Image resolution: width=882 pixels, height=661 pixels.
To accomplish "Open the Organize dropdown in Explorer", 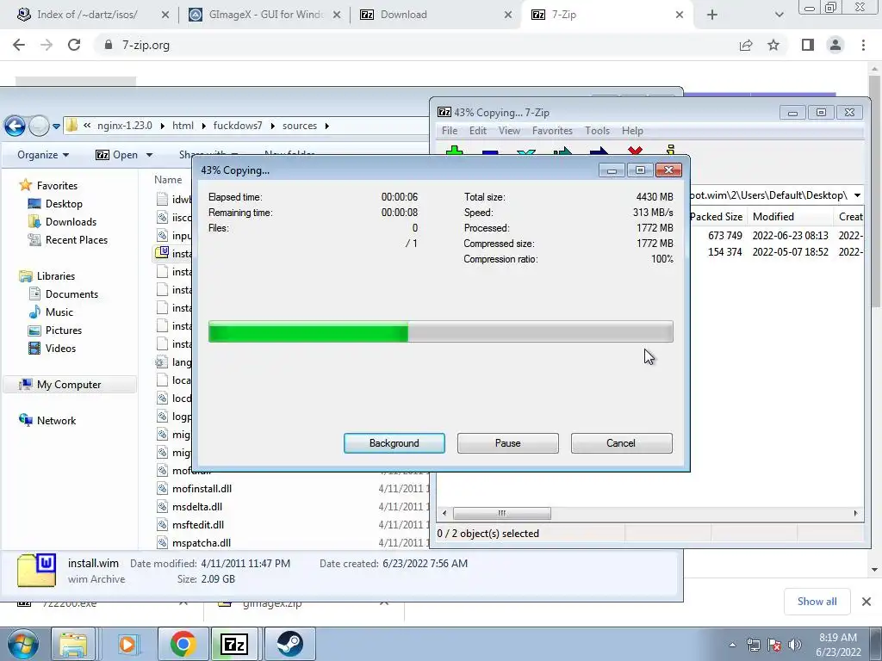I will (43, 155).
